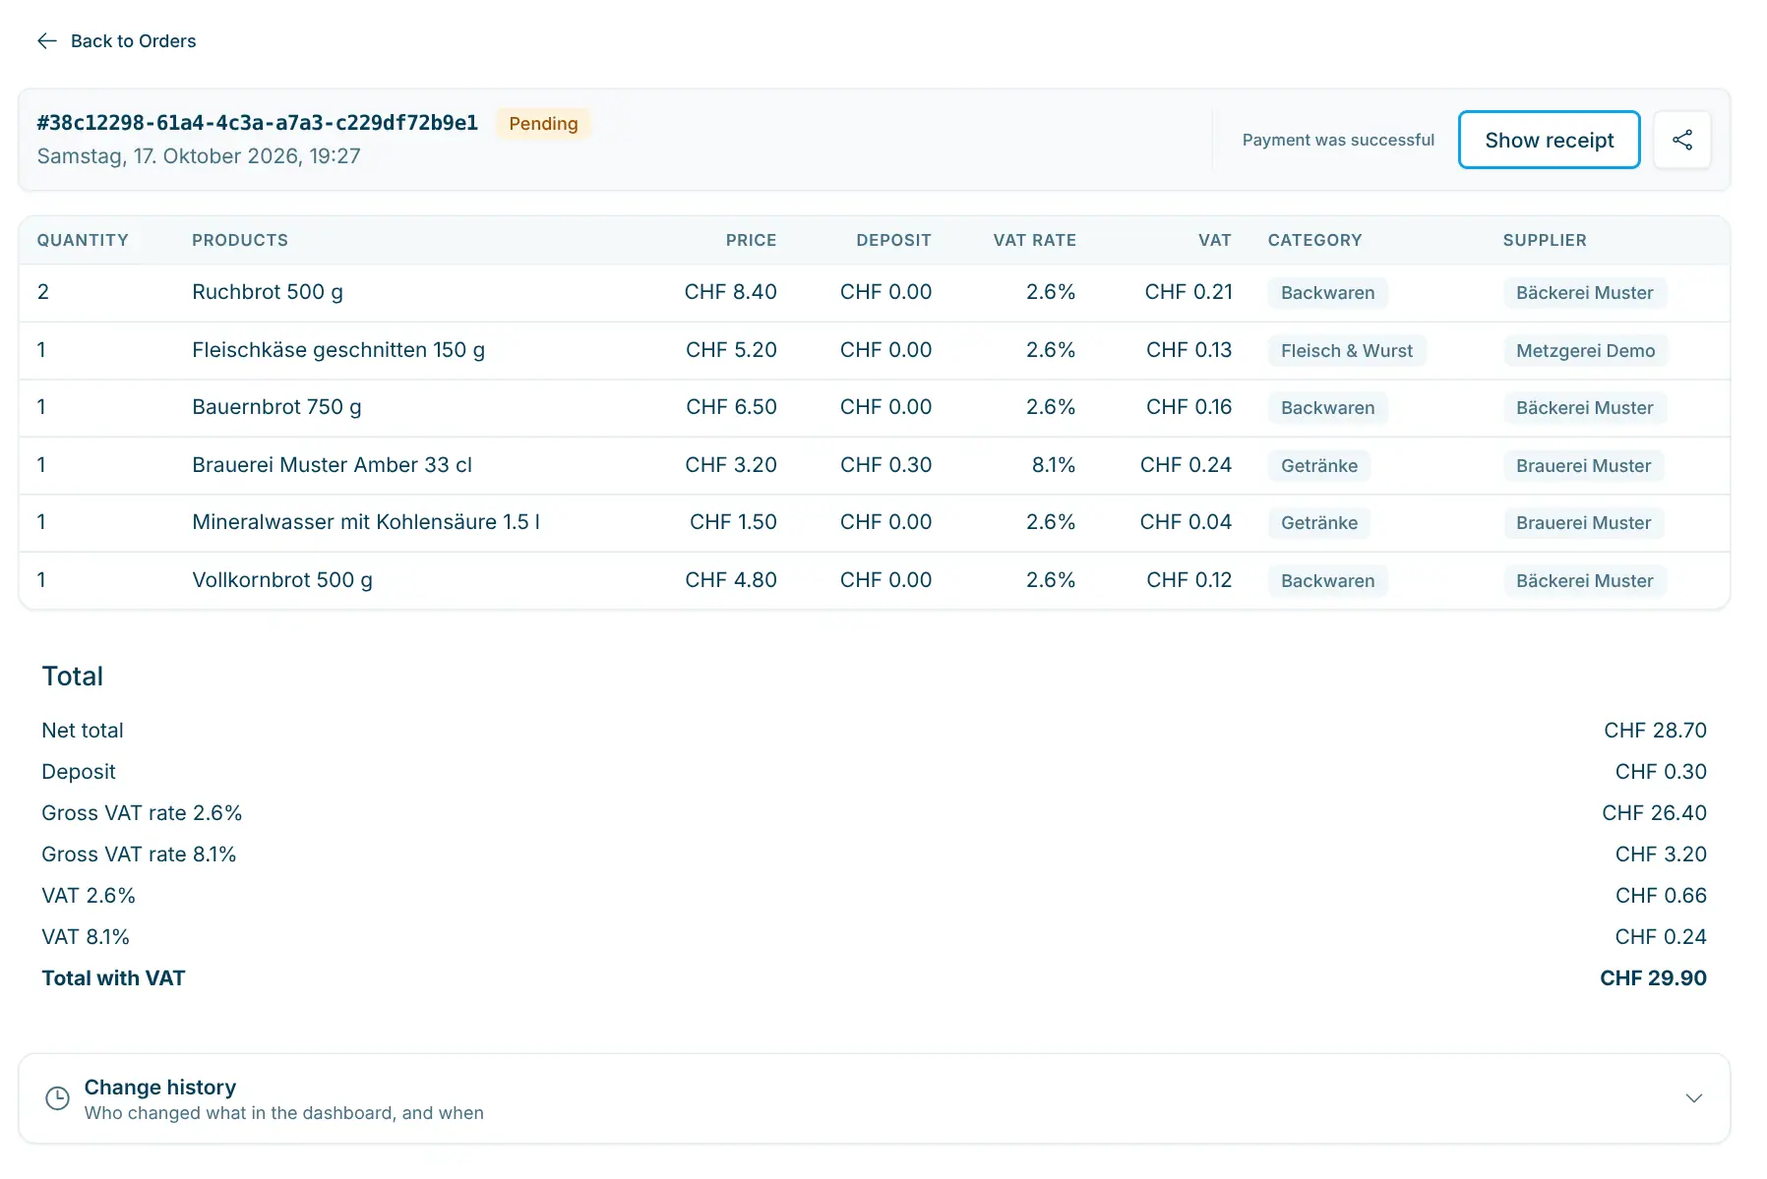Click Backwaren tag in Bauernbrot row
This screenshot has width=1767, height=1179.
[x=1327, y=408]
